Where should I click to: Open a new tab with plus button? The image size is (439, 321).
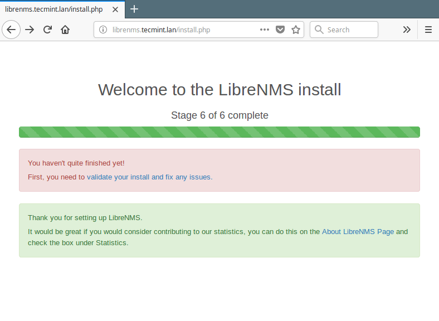tap(134, 9)
